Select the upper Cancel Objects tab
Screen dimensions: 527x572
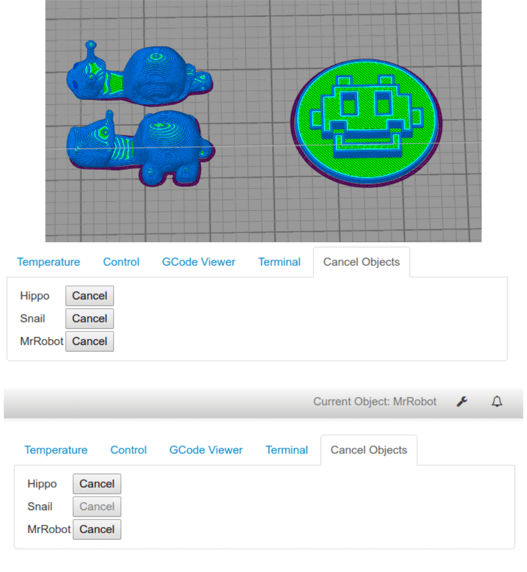(x=362, y=262)
